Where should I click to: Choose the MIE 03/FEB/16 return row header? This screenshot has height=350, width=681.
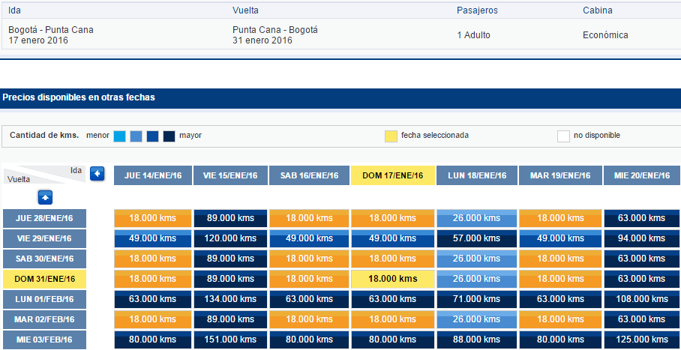tap(45, 340)
